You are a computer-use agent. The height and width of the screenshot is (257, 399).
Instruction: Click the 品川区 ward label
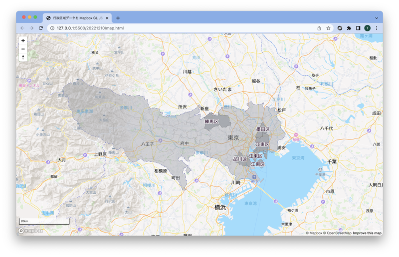tap(240, 159)
